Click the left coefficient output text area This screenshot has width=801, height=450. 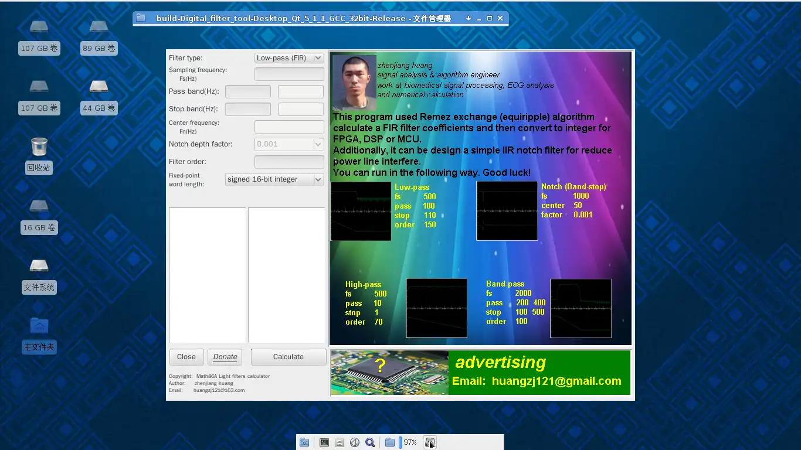tap(208, 275)
